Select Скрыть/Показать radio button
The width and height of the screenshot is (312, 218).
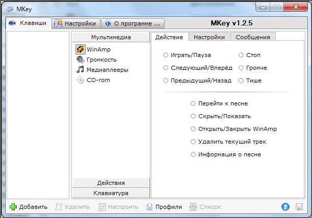point(193,116)
